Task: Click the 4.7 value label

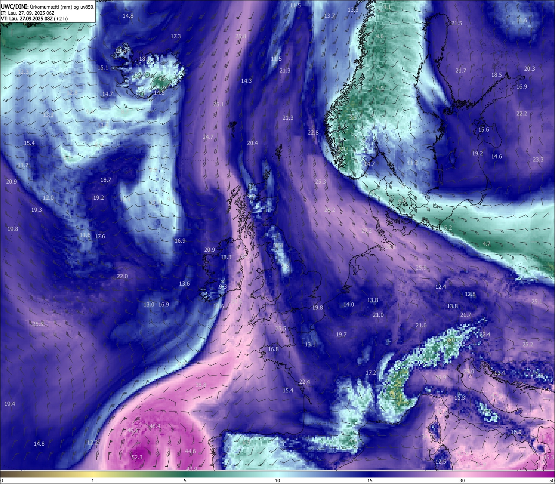Action: pos(486,244)
